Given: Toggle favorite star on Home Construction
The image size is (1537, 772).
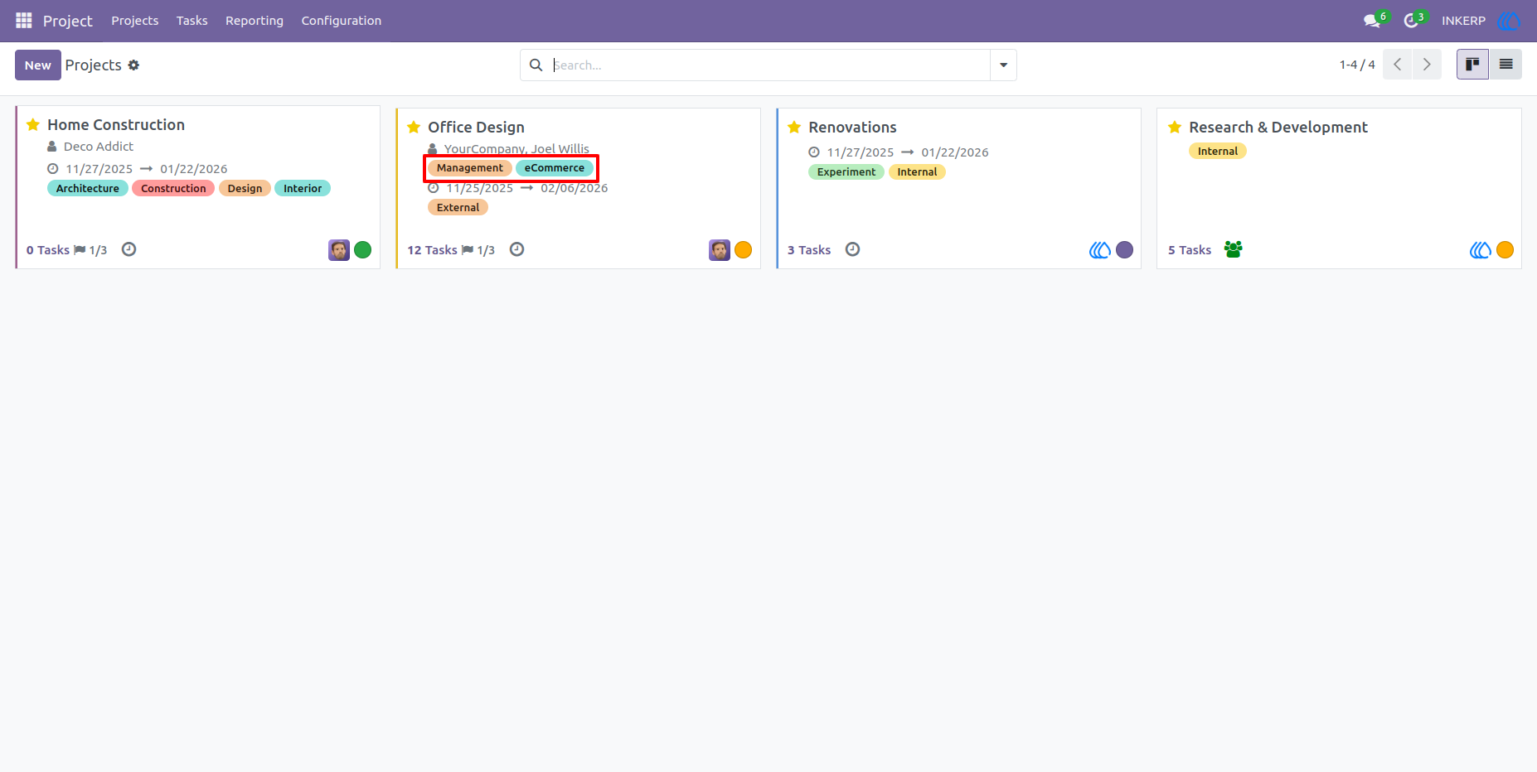Looking at the screenshot, I should pyautogui.click(x=33, y=125).
